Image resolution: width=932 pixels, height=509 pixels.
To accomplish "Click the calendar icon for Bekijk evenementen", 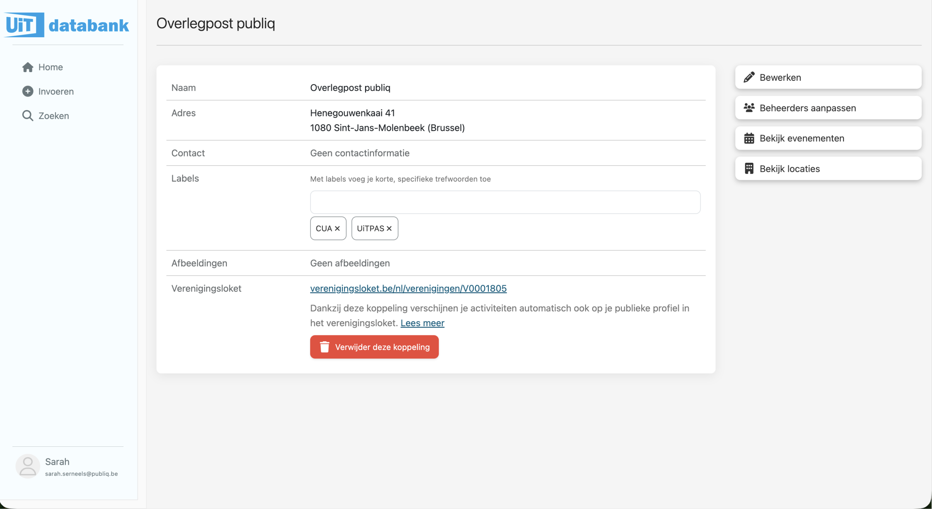I will coord(749,138).
